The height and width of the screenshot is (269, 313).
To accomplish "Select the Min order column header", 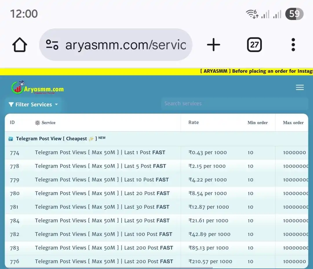I will tap(258, 123).
